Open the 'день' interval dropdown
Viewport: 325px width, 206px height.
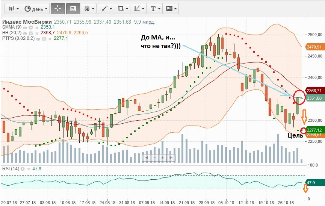point(36,9)
